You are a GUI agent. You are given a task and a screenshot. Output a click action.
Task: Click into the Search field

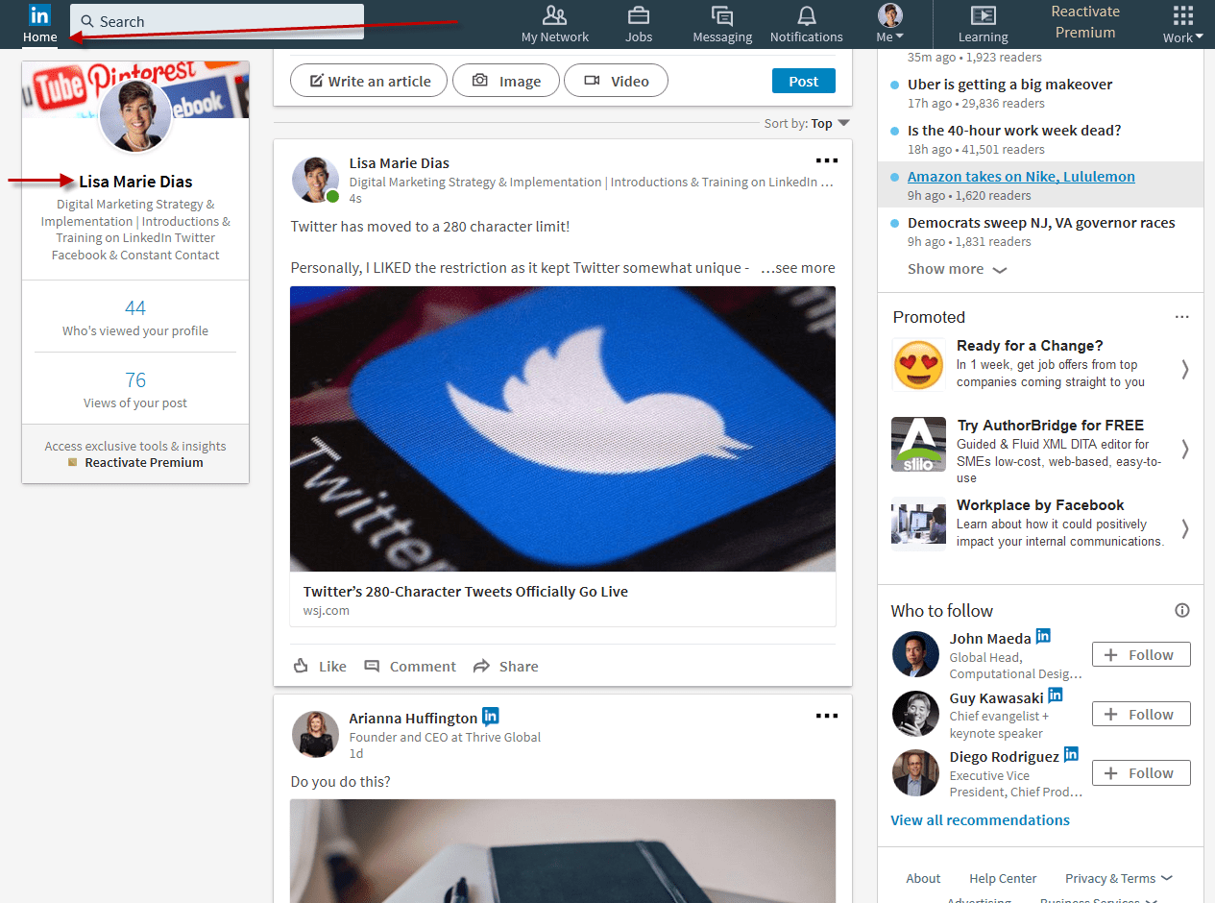click(x=219, y=21)
